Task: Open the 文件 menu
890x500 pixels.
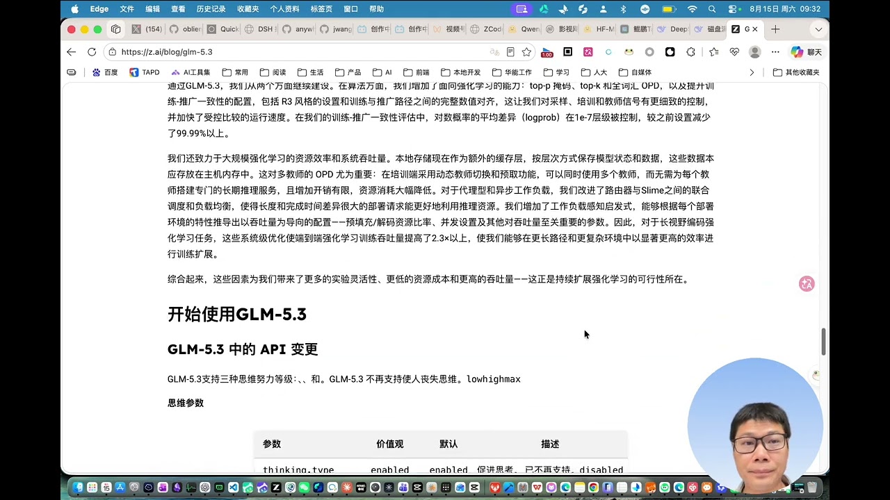Action: coord(127,9)
